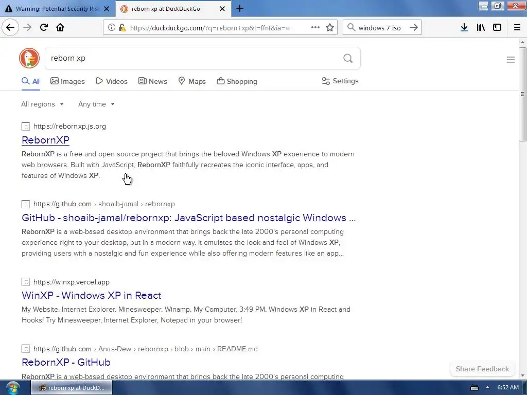527x395 pixels.
Task: Submit the 'windows 7 iso' search arrow
Action: [414, 28]
